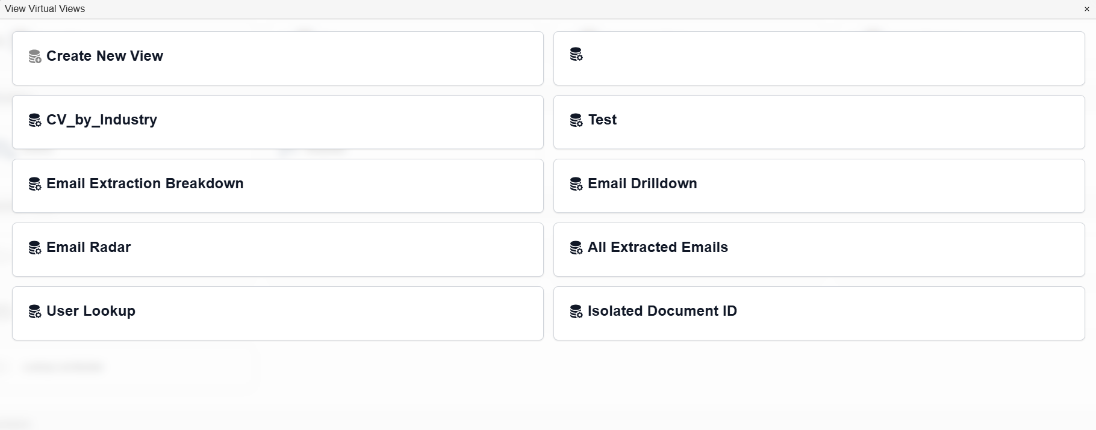
Task: Open the Email Extraction Breakdown view
Action: coord(278,186)
